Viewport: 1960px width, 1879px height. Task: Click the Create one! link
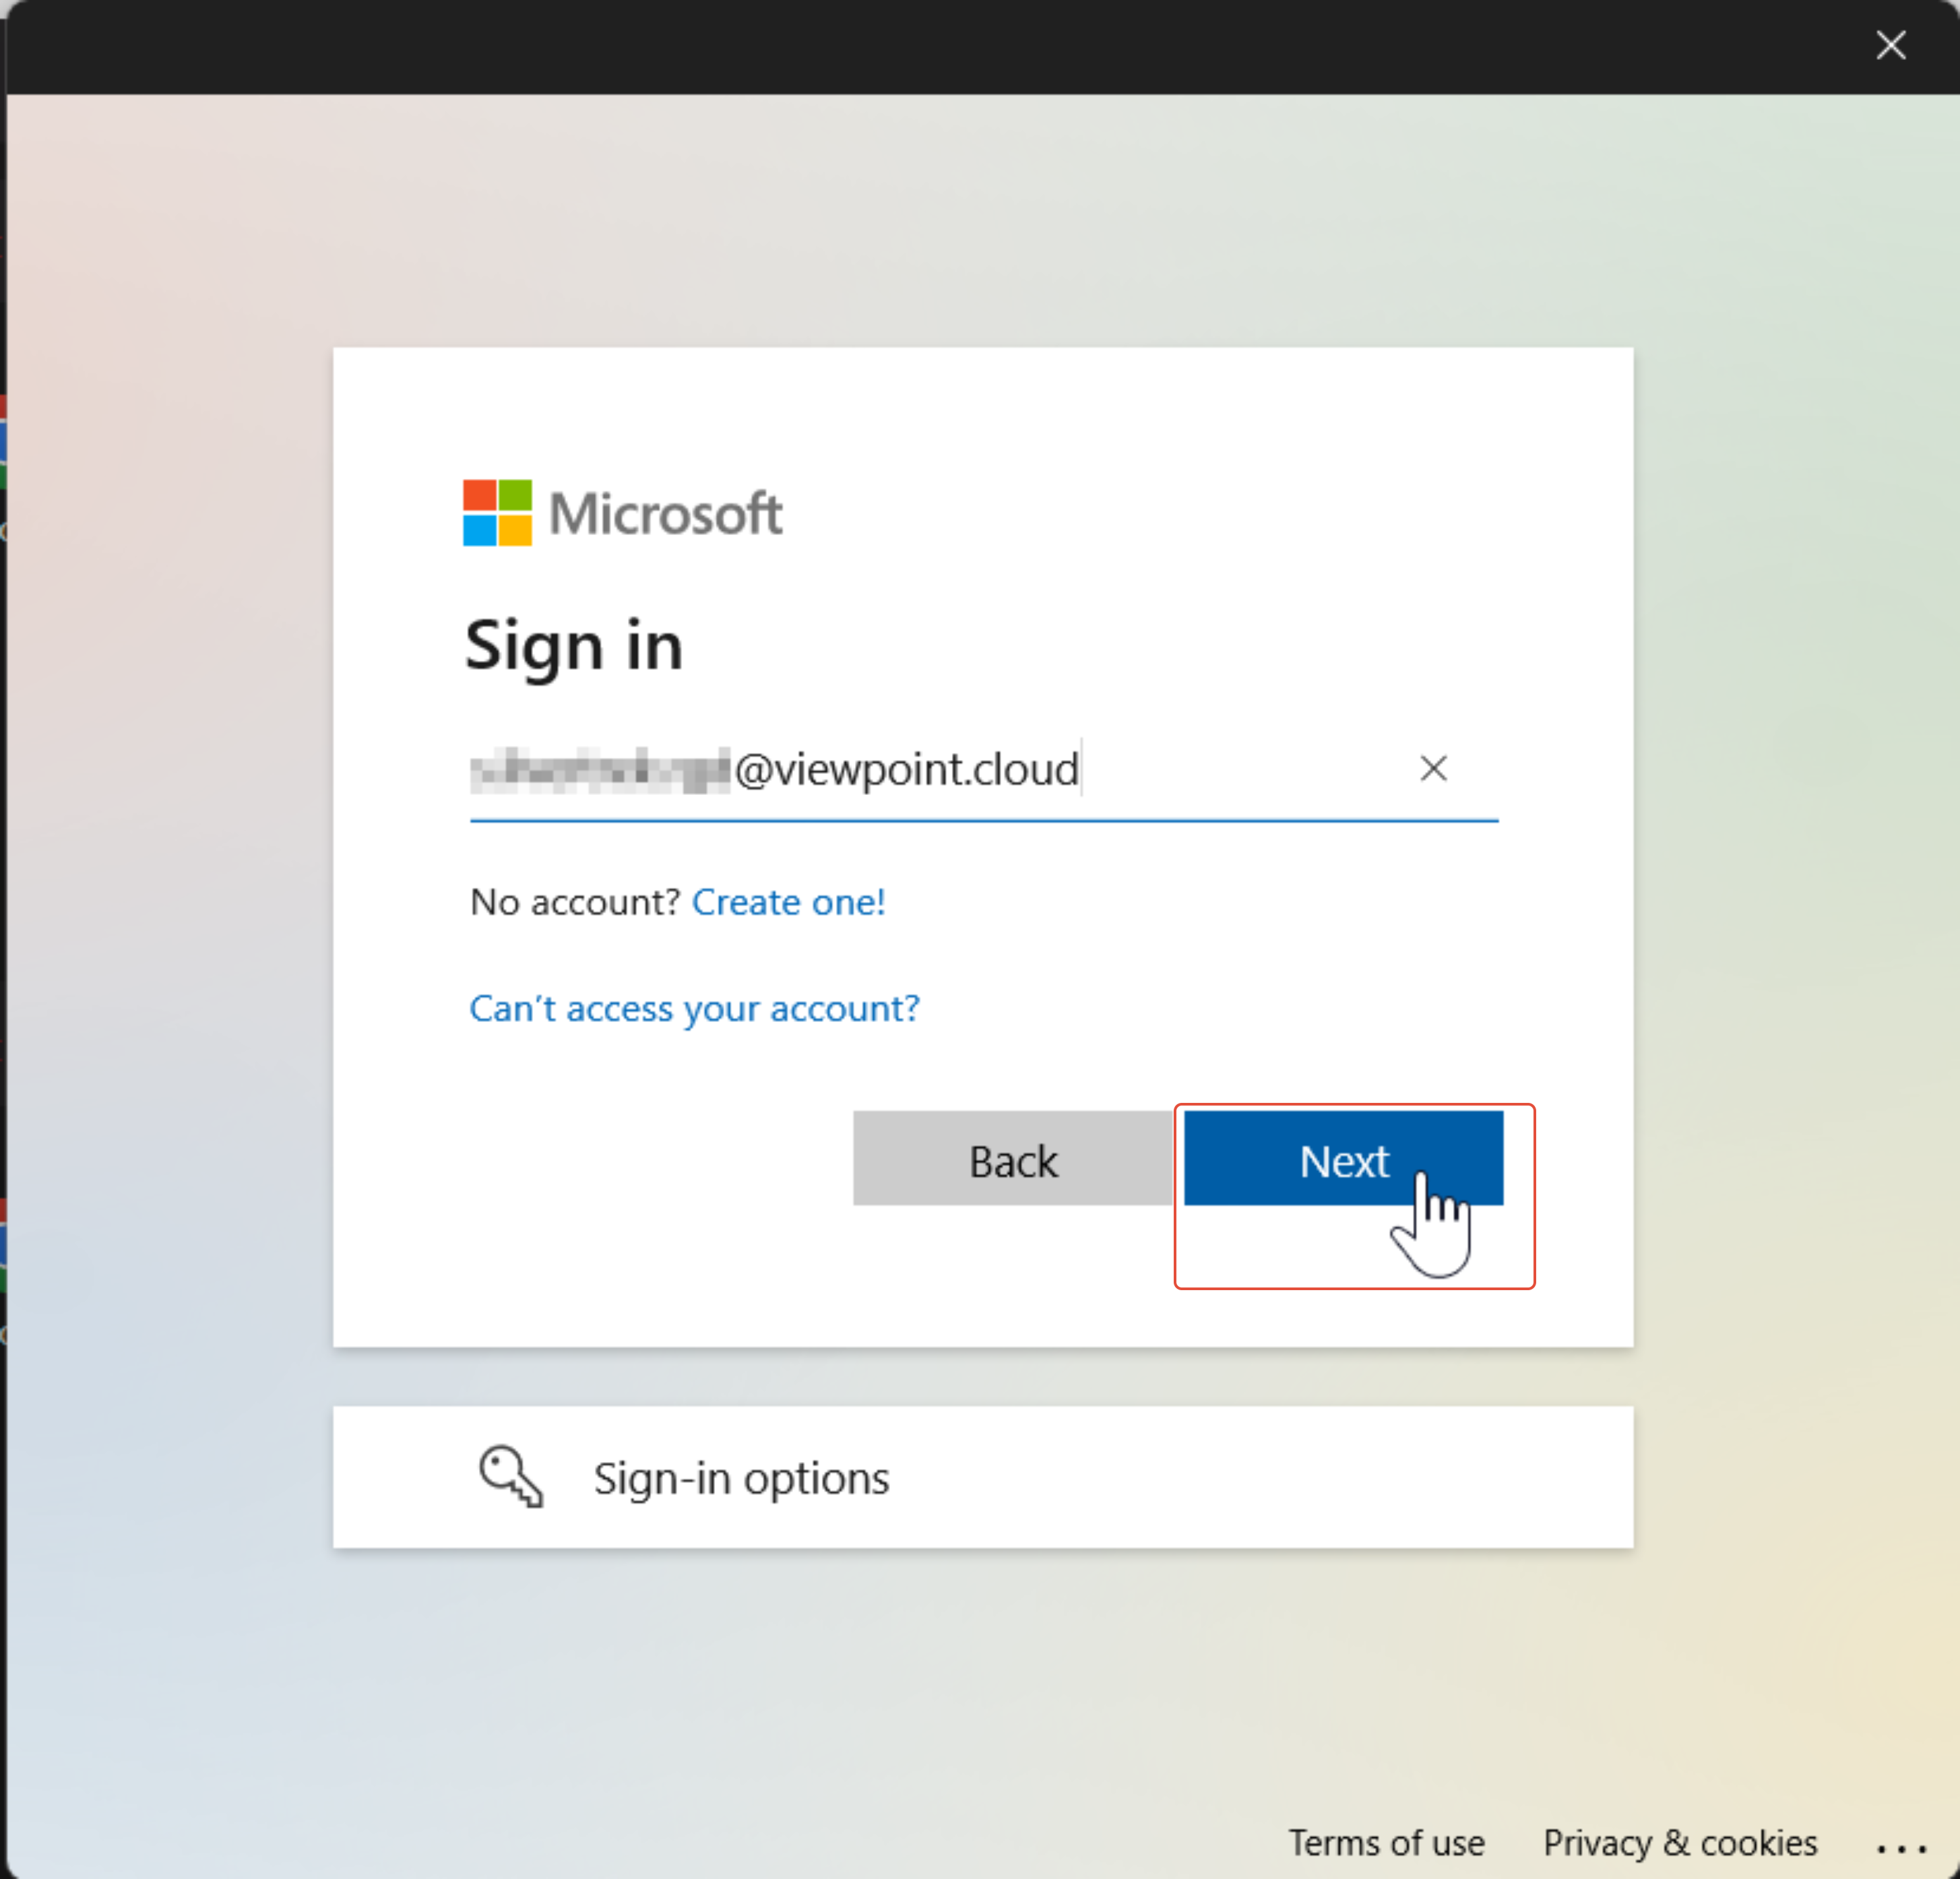click(x=788, y=902)
